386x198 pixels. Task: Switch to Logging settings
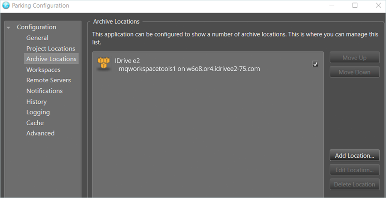(38, 112)
